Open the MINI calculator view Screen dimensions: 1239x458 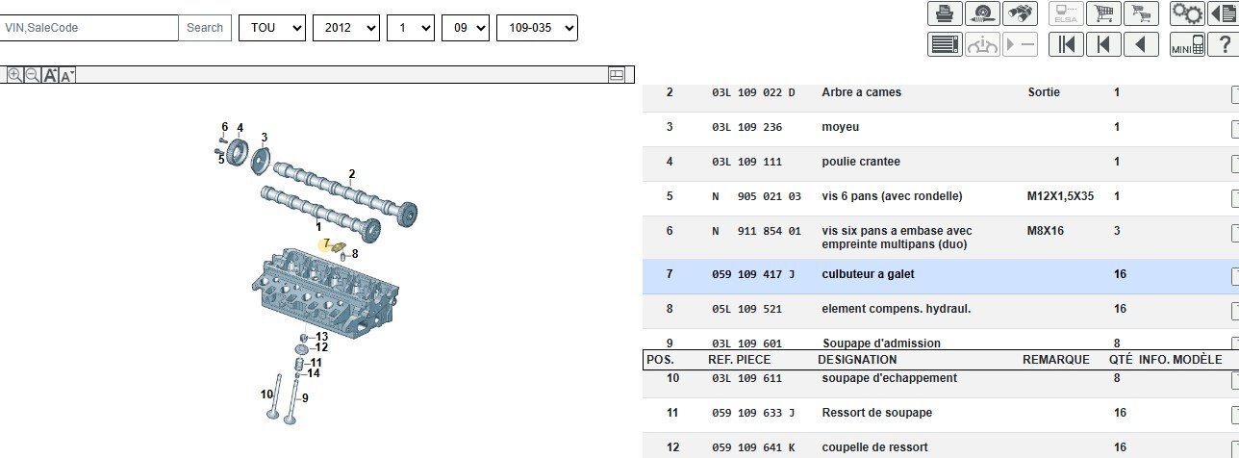click(1187, 44)
